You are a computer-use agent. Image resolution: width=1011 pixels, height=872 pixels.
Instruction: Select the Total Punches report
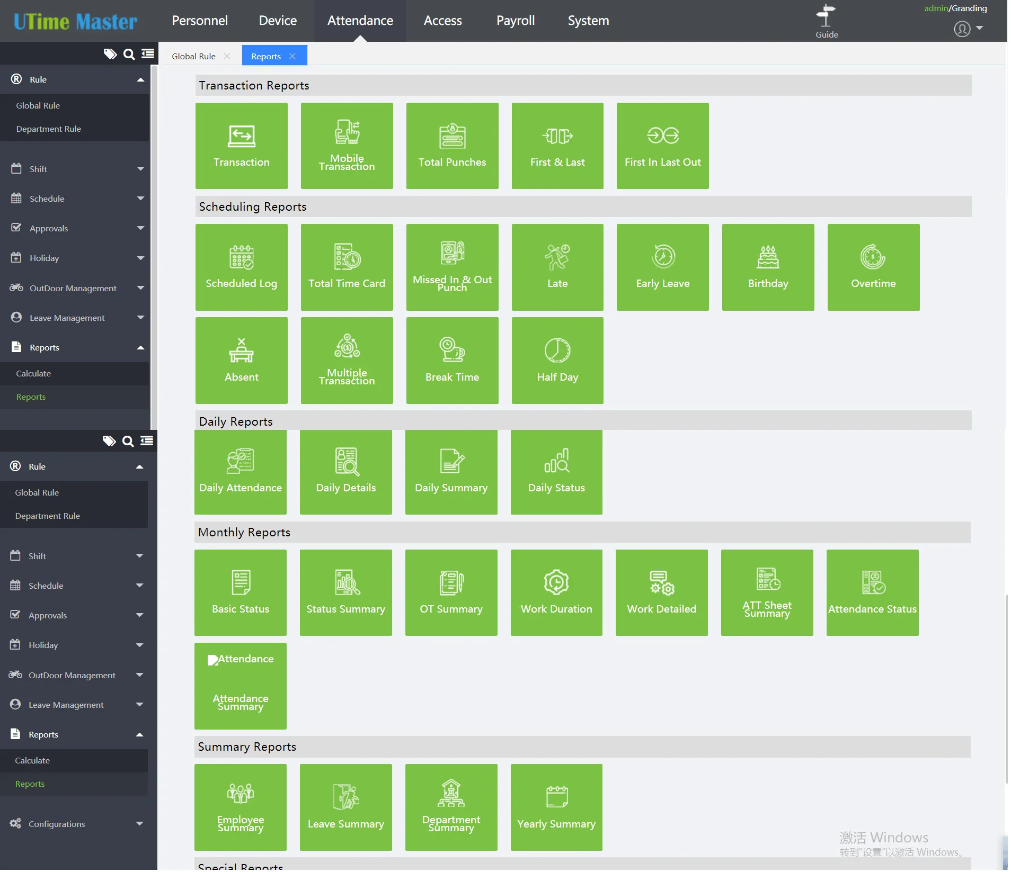point(451,146)
